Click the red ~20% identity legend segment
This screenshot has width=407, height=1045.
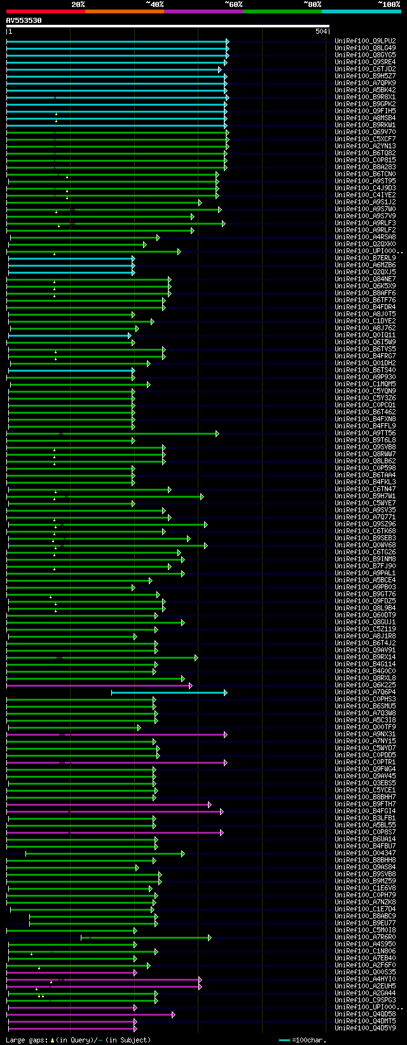pos(45,11)
